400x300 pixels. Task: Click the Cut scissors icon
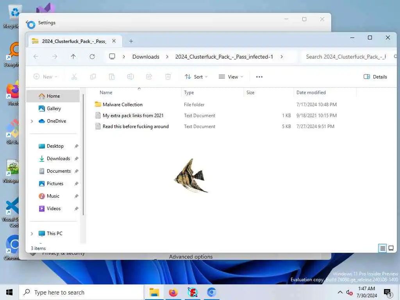tap(74, 77)
